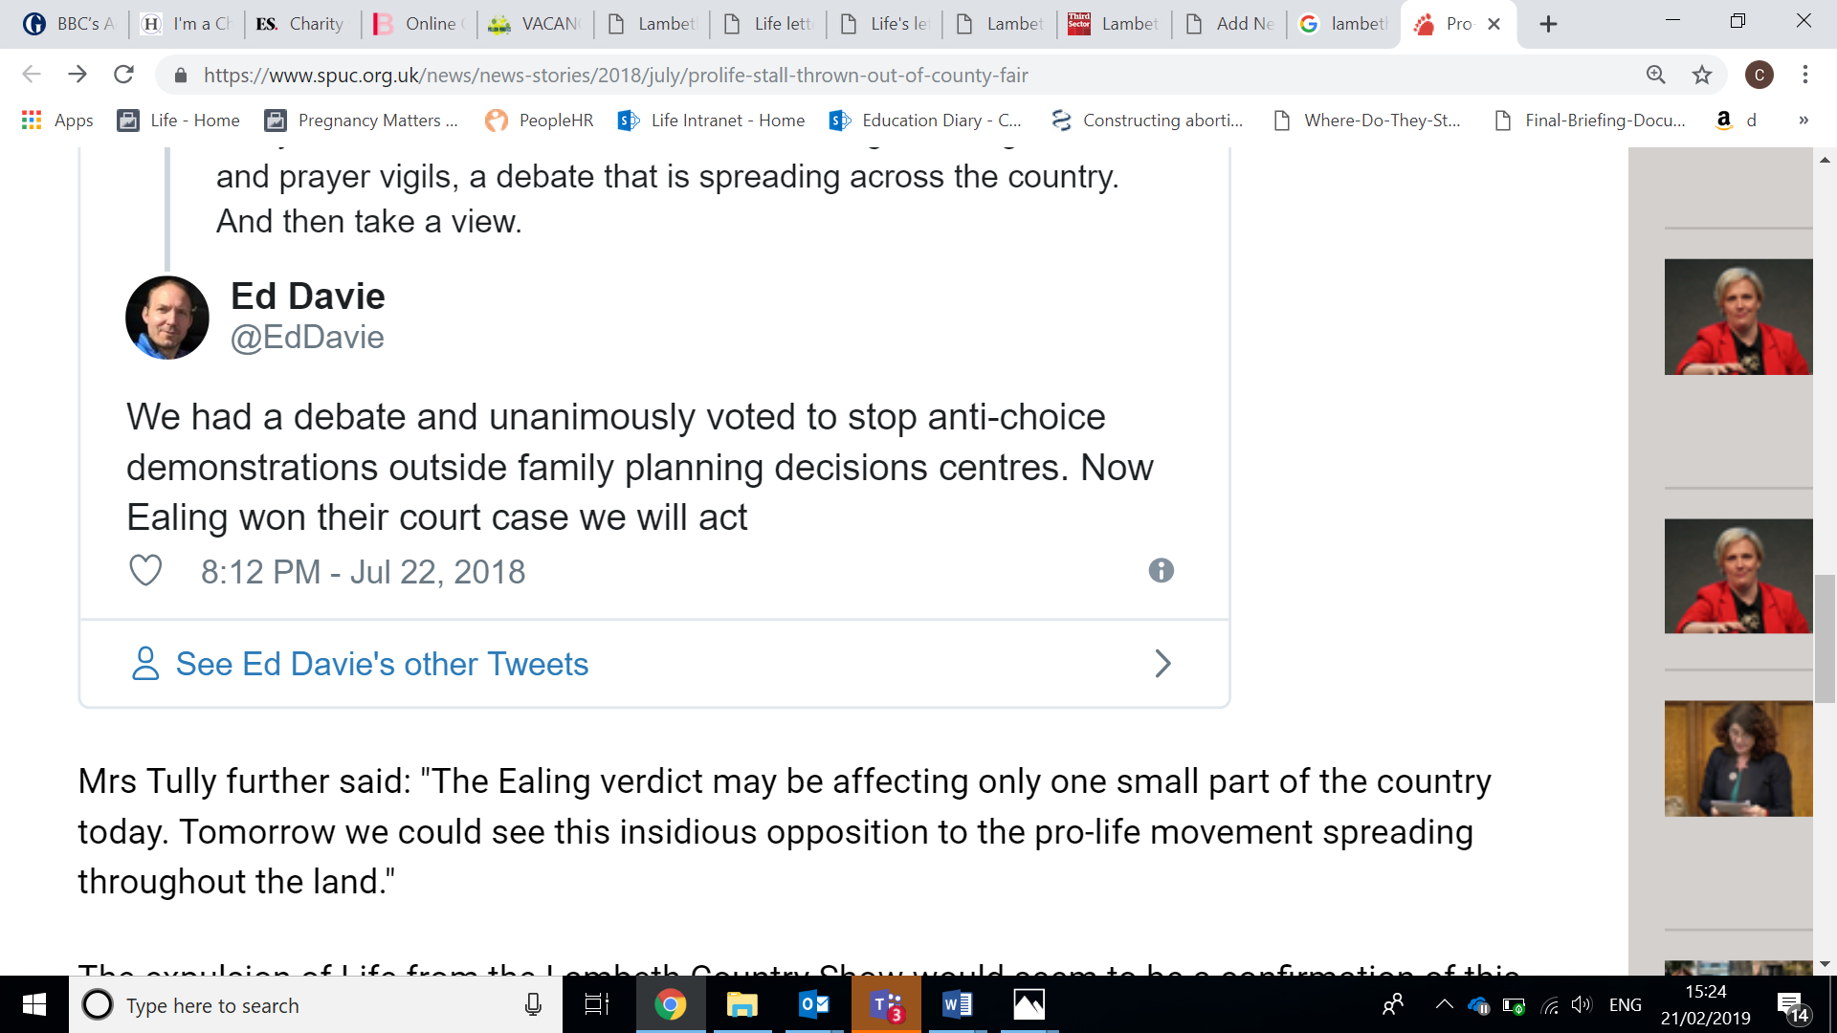Viewport: 1837px width, 1033px height.
Task: Open Outlook from the taskbar
Action: pos(814,1005)
